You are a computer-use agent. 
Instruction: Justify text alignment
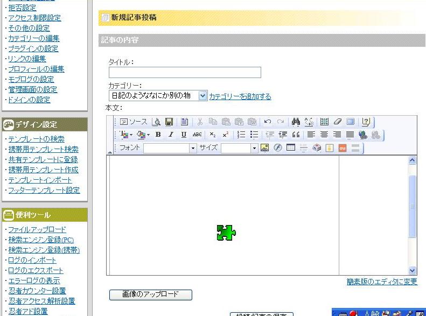pyautogui.click(x=350, y=135)
